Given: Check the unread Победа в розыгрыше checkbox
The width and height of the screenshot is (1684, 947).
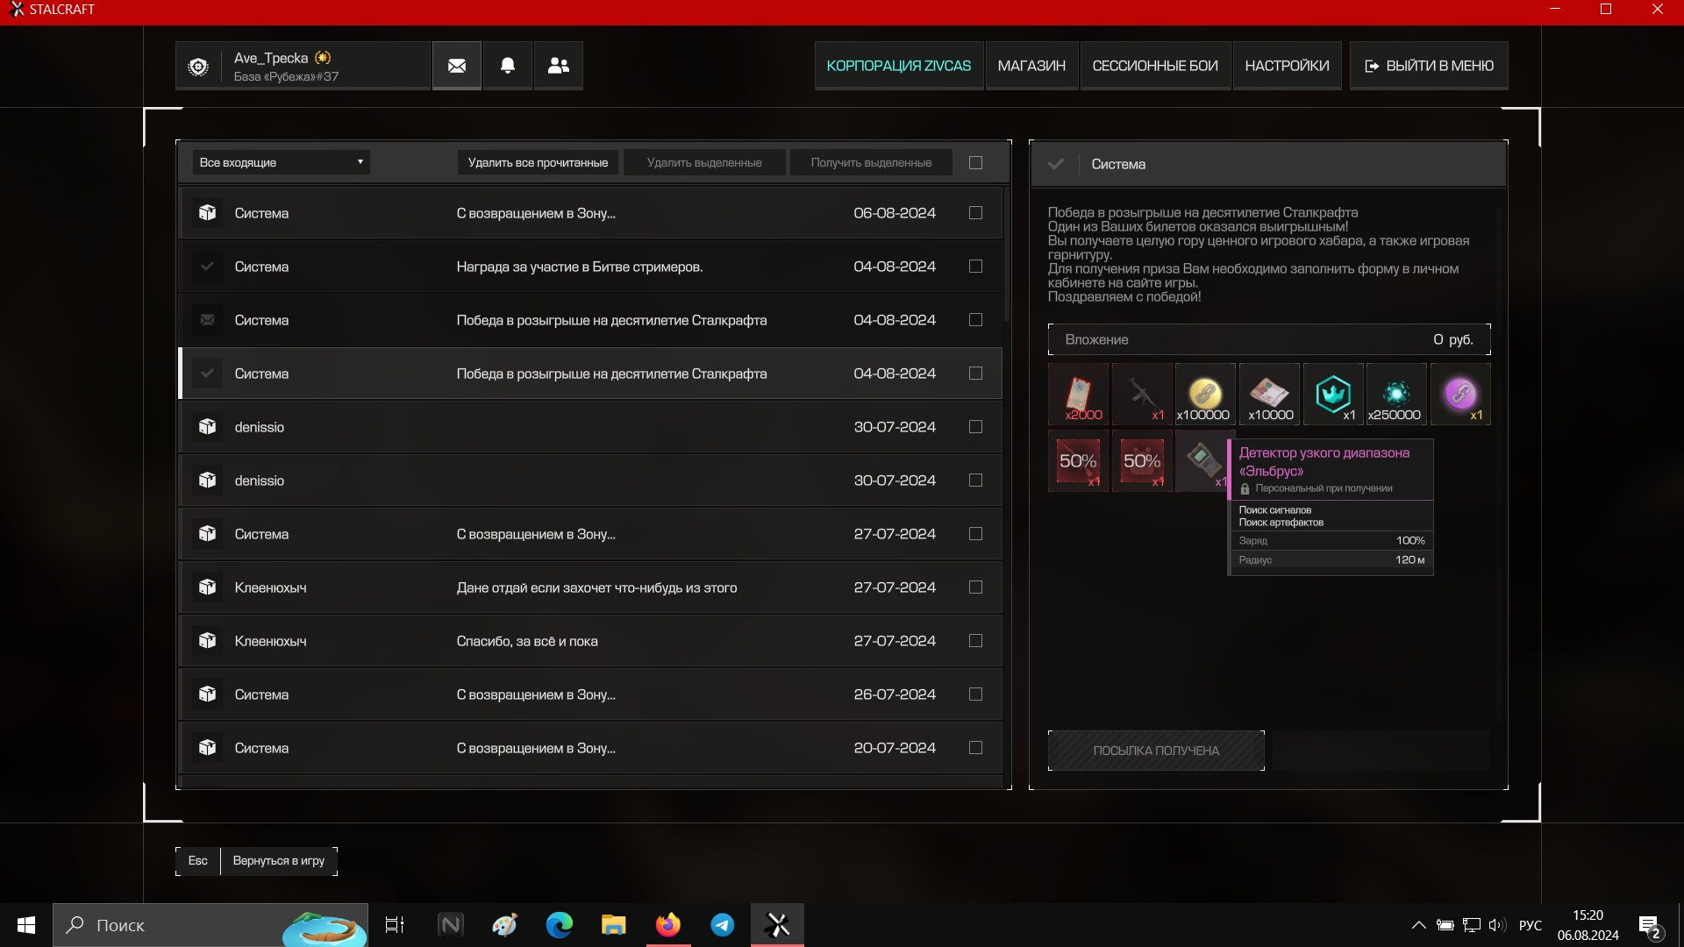Looking at the screenshot, I should [975, 320].
